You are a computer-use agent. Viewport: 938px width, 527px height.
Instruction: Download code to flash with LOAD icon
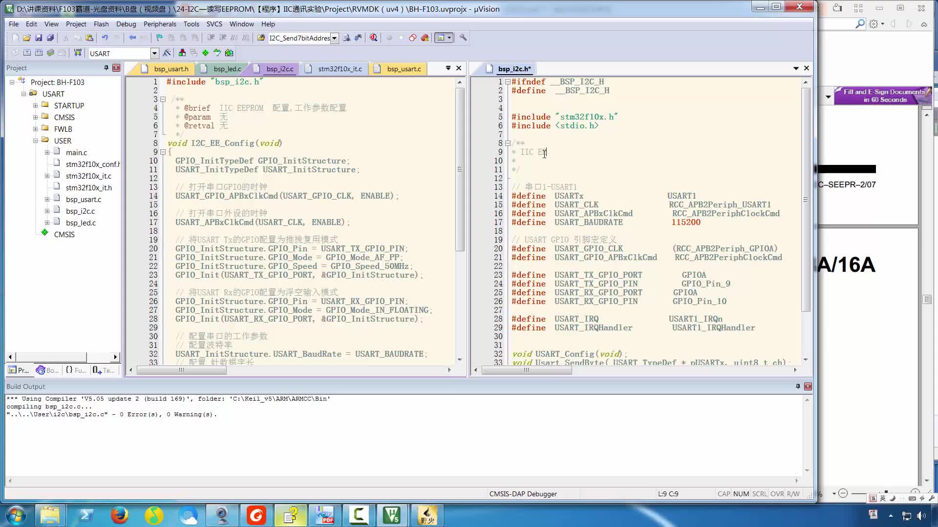point(77,53)
